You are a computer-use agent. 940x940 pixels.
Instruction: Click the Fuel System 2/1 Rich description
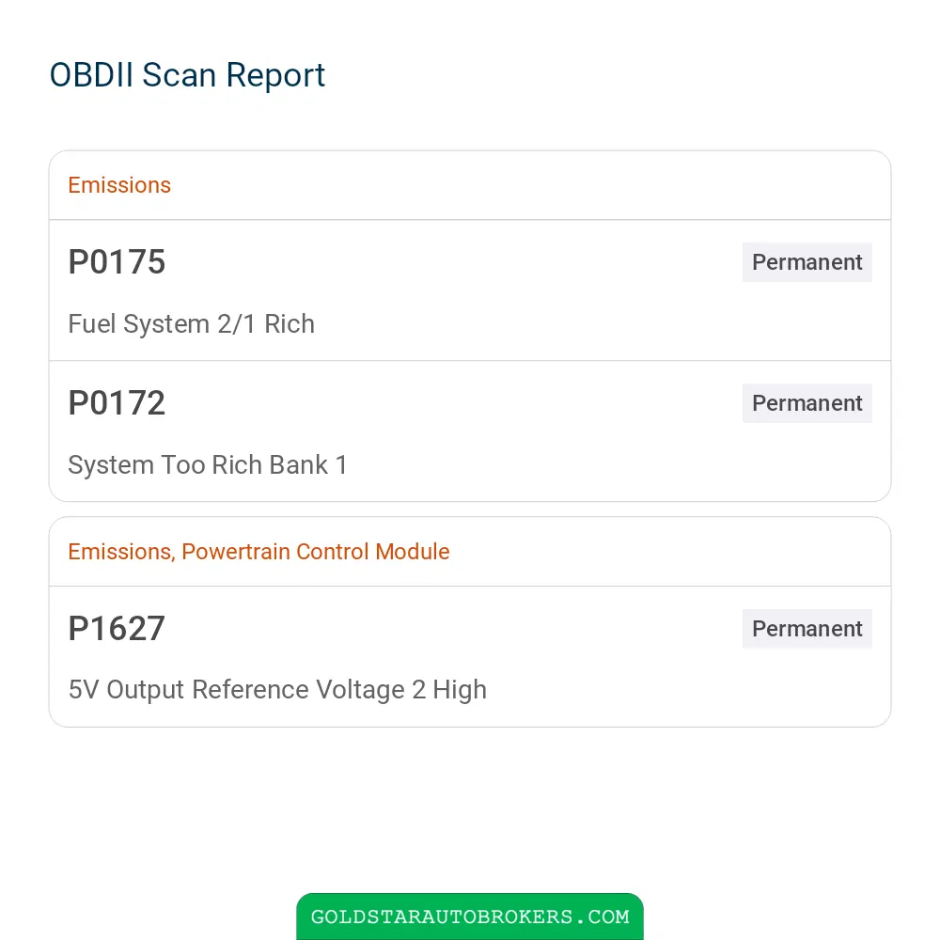[191, 323]
